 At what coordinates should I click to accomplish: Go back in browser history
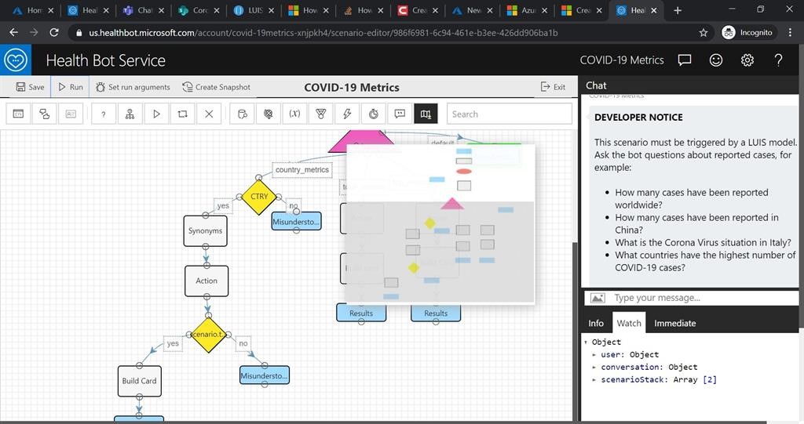tap(14, 32)
